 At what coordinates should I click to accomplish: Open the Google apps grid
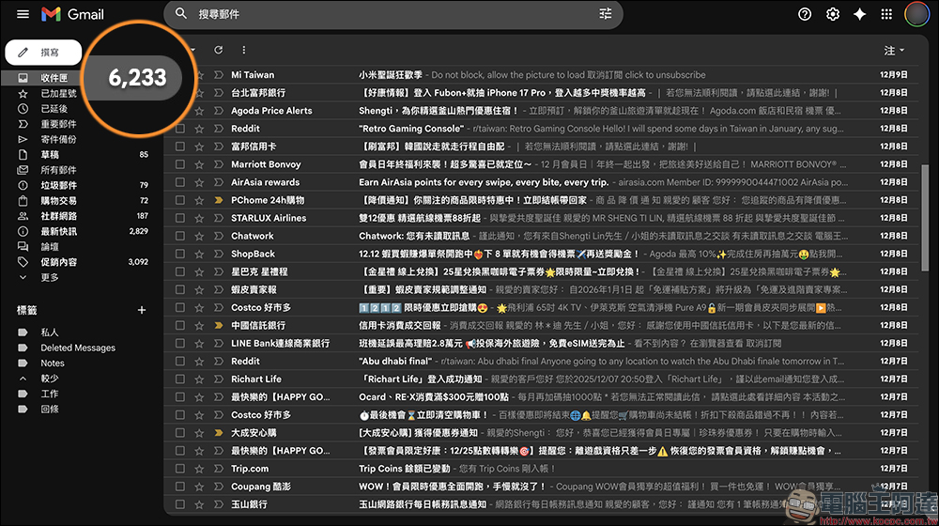(x=886, y=14)
